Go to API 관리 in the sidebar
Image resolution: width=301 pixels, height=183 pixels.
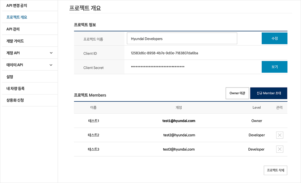pos(13,29)
